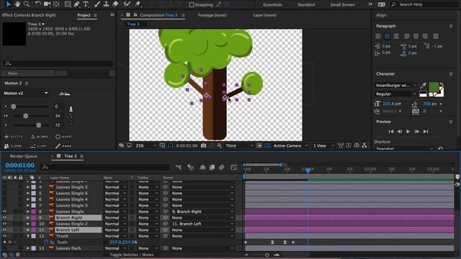This screenshot has width=461, height=259.
Task: Switch to the Project tab
Action: (84, 15)
